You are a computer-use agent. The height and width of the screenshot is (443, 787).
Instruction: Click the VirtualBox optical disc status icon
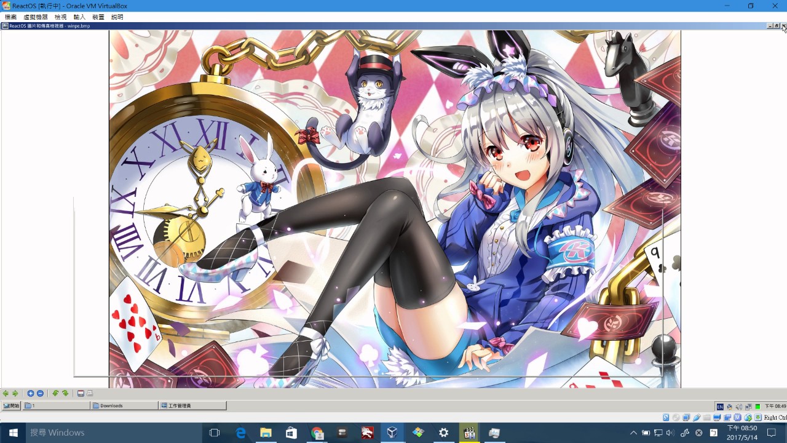click(x=676, y=418)
